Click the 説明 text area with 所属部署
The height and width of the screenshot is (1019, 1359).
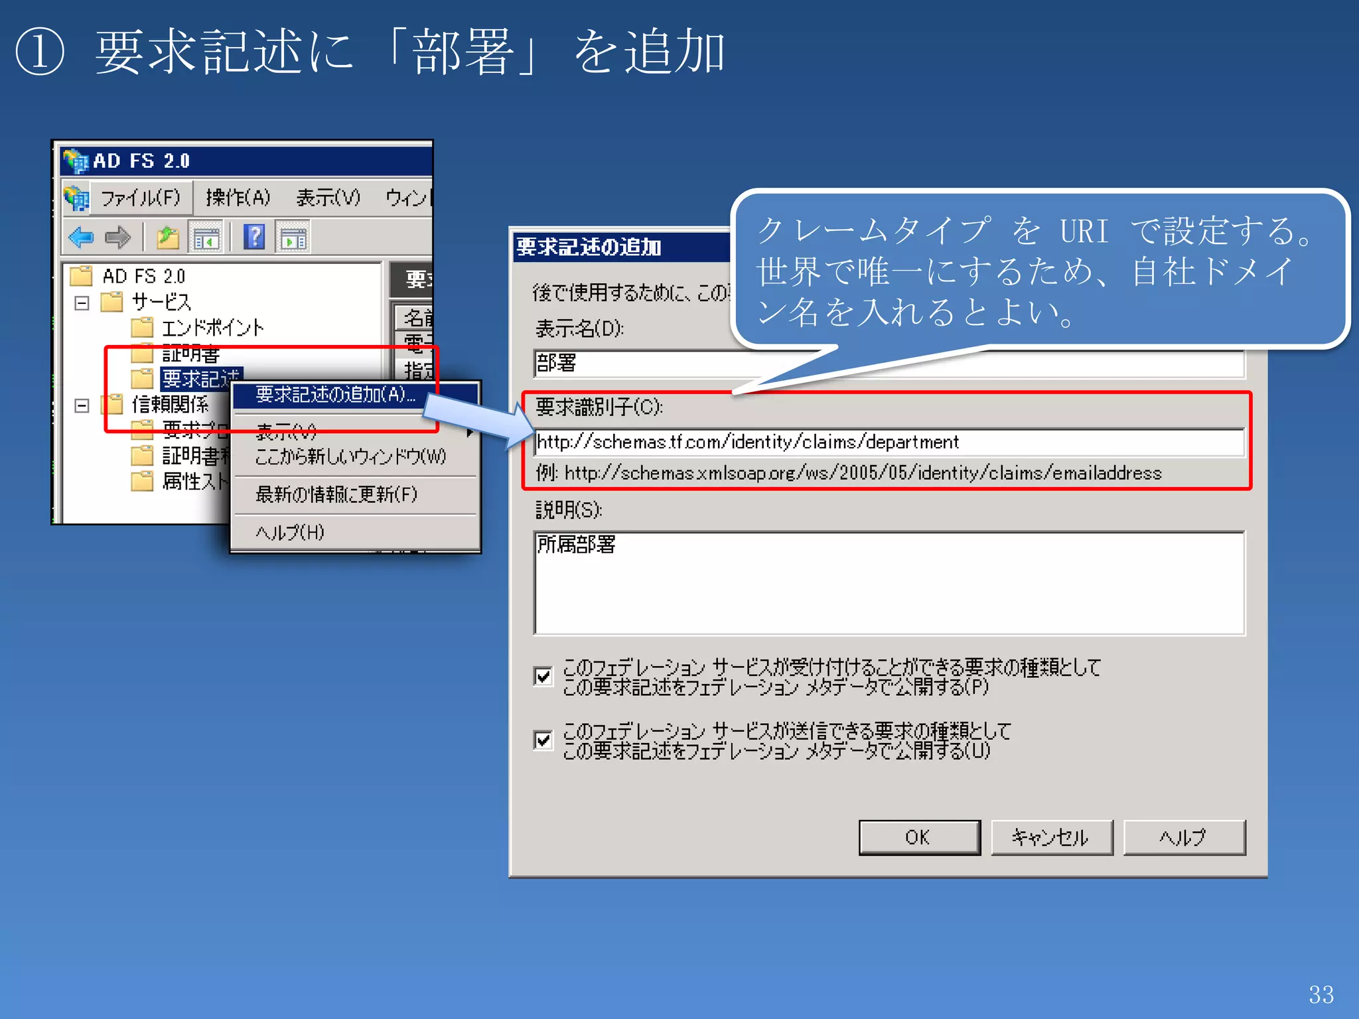(x=889, y=582)
